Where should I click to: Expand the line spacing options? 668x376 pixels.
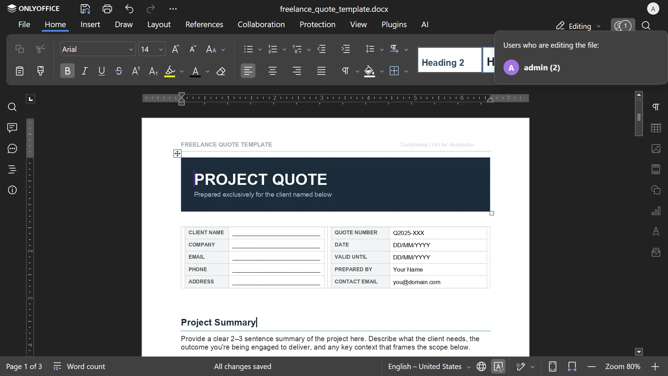tap(382, 49)
